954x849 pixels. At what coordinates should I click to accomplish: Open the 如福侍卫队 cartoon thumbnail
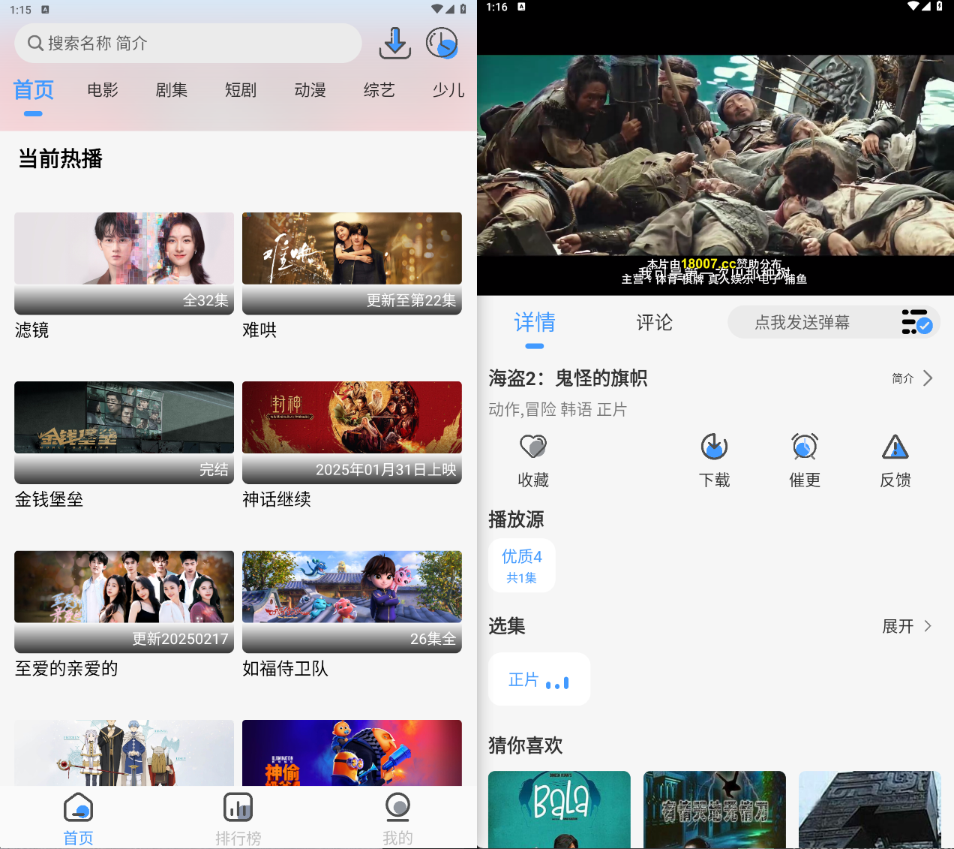tap(352, 601)
